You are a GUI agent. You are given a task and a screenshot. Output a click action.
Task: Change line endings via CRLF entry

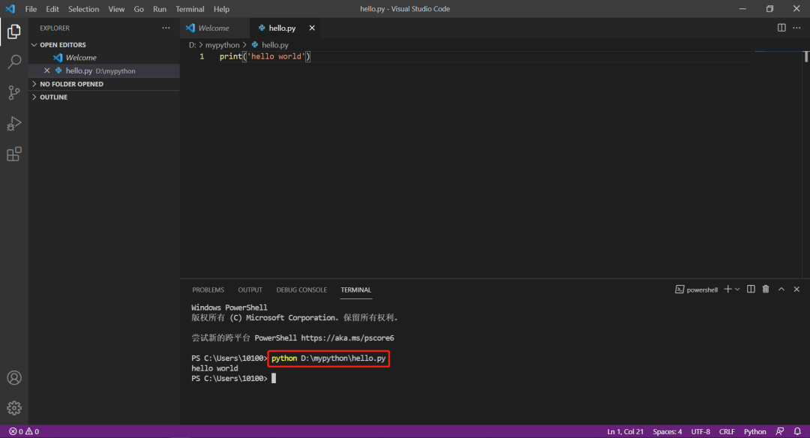[727, 431]
